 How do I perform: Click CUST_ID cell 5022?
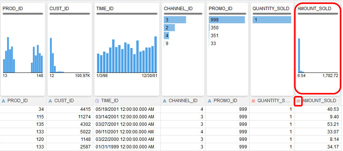point(70,132)
